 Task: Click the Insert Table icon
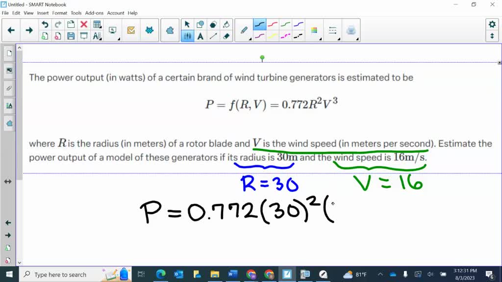(x=97, y=24)
